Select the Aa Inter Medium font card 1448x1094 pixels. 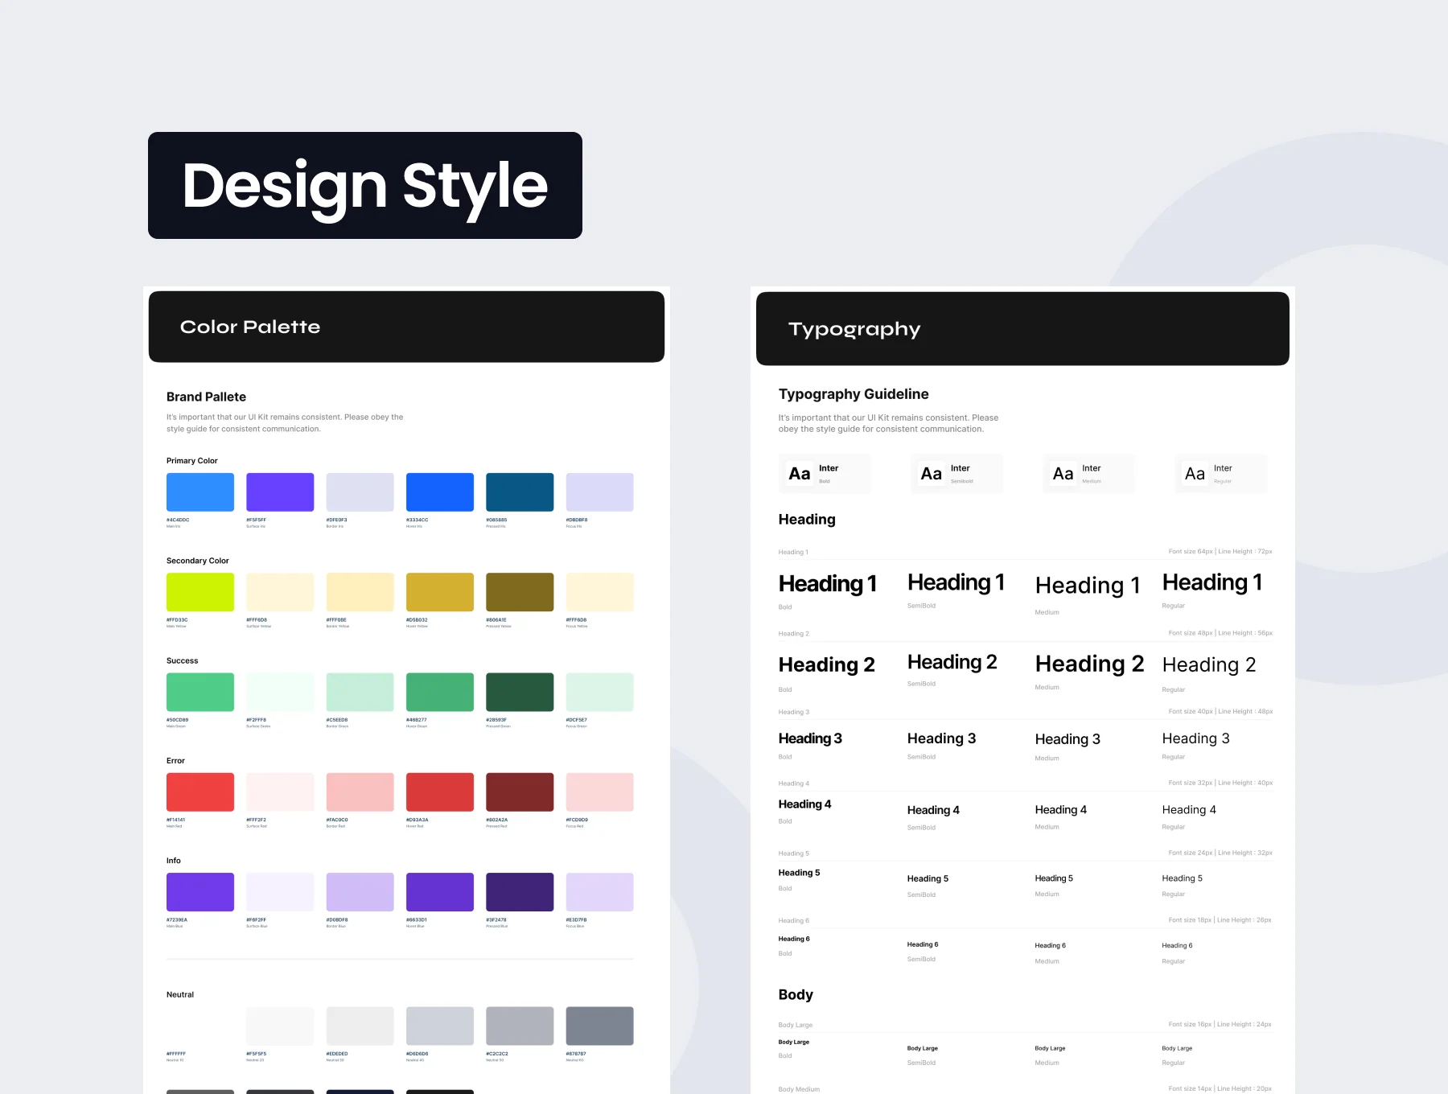tap(1089, 474)
